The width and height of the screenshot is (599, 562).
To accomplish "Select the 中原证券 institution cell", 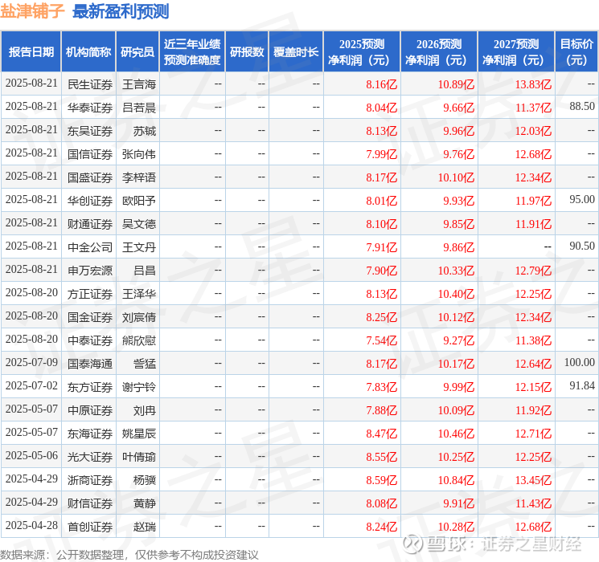I will pyautogui.click(x=90, y=410).
